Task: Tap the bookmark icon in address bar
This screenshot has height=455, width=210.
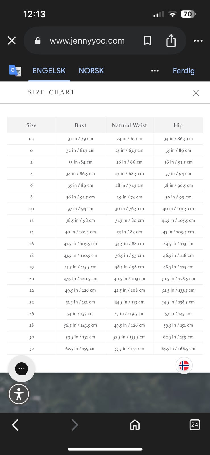Action: (147, 41)
